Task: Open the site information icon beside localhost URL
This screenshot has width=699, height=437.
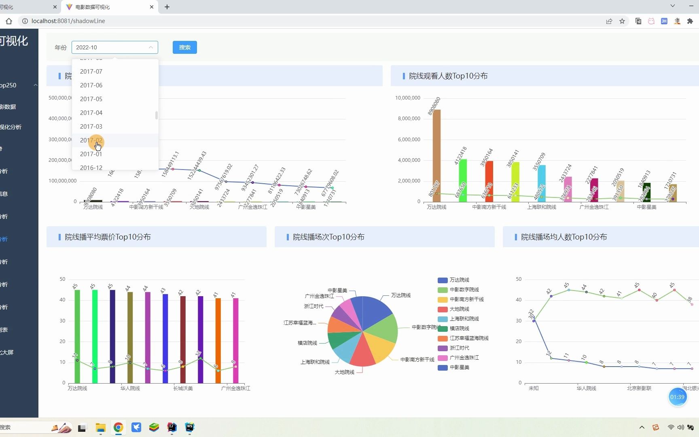Action: tap(25, 21)
